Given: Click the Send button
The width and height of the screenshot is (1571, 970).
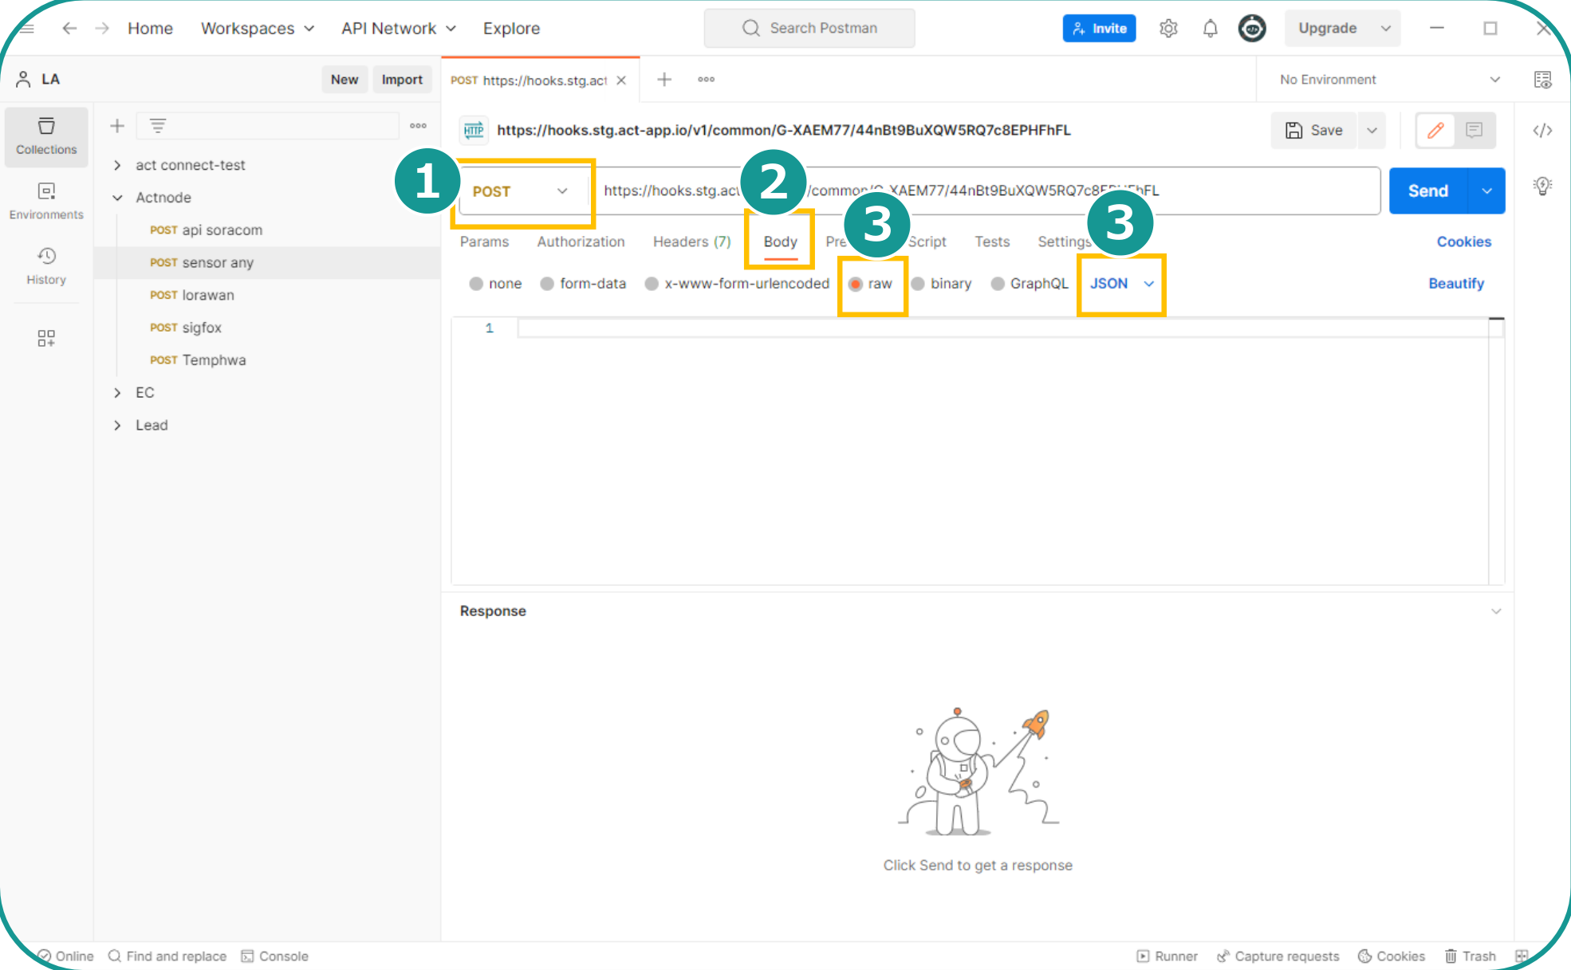Looking at the screenshot, I should pyautogui.click(x=1427, y=191).
